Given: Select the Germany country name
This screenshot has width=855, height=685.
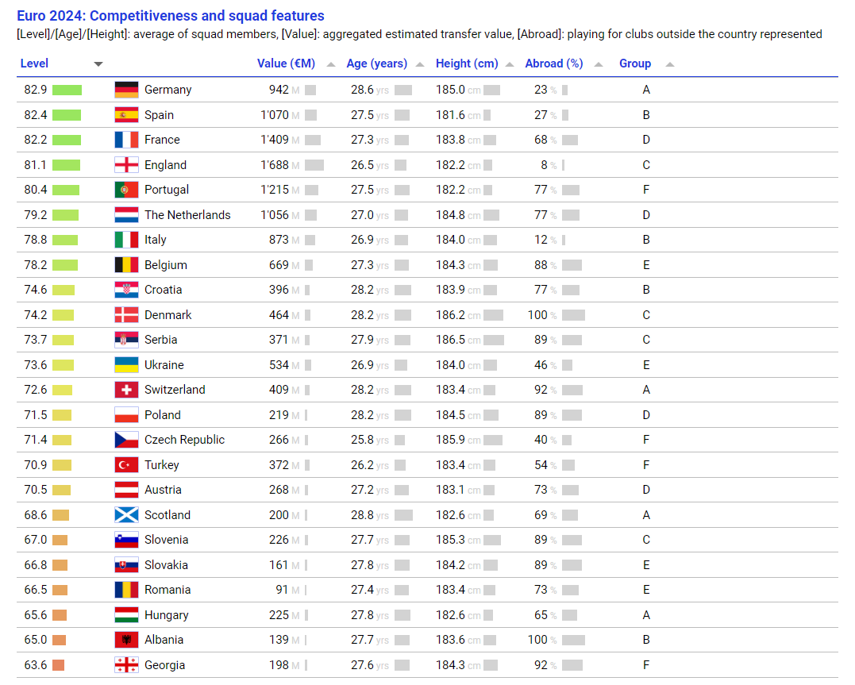Looking at the screenshot, I should pyautogui.click(x=168, y=90).
